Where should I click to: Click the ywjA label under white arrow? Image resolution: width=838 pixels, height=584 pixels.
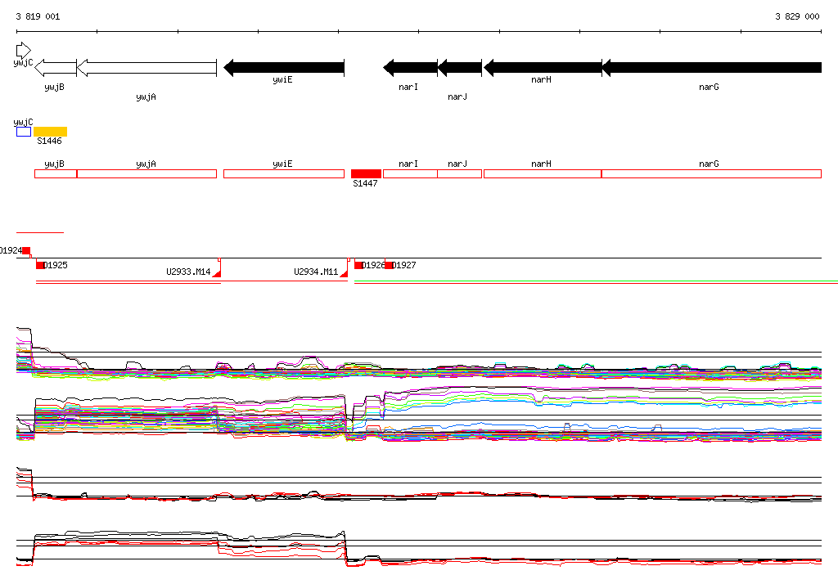coord(146,97)
